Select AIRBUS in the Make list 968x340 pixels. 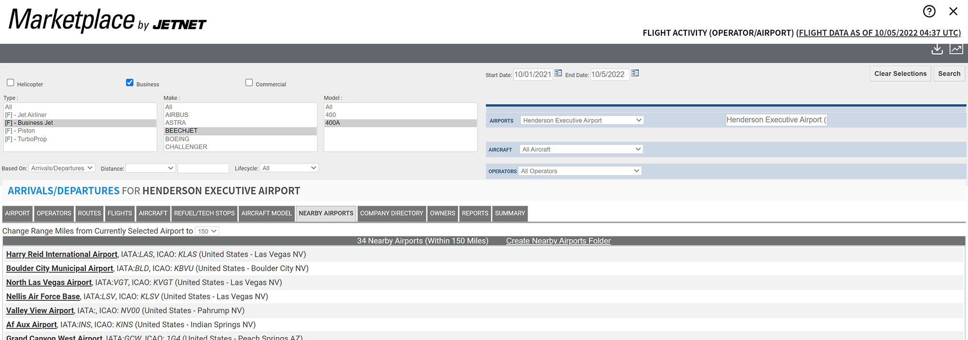tap(240, 115)
